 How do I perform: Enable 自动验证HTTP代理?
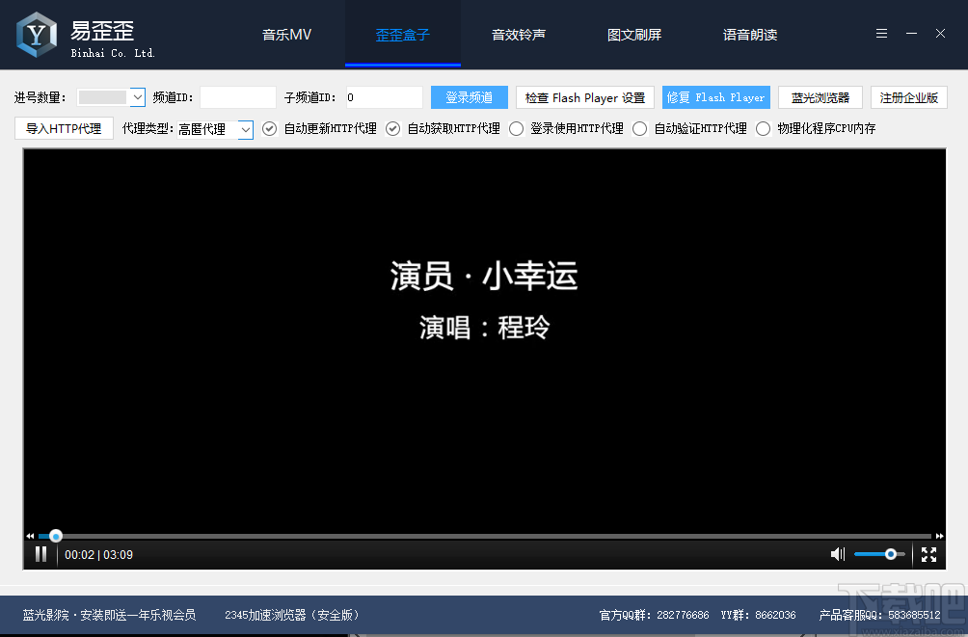(638, 128)
